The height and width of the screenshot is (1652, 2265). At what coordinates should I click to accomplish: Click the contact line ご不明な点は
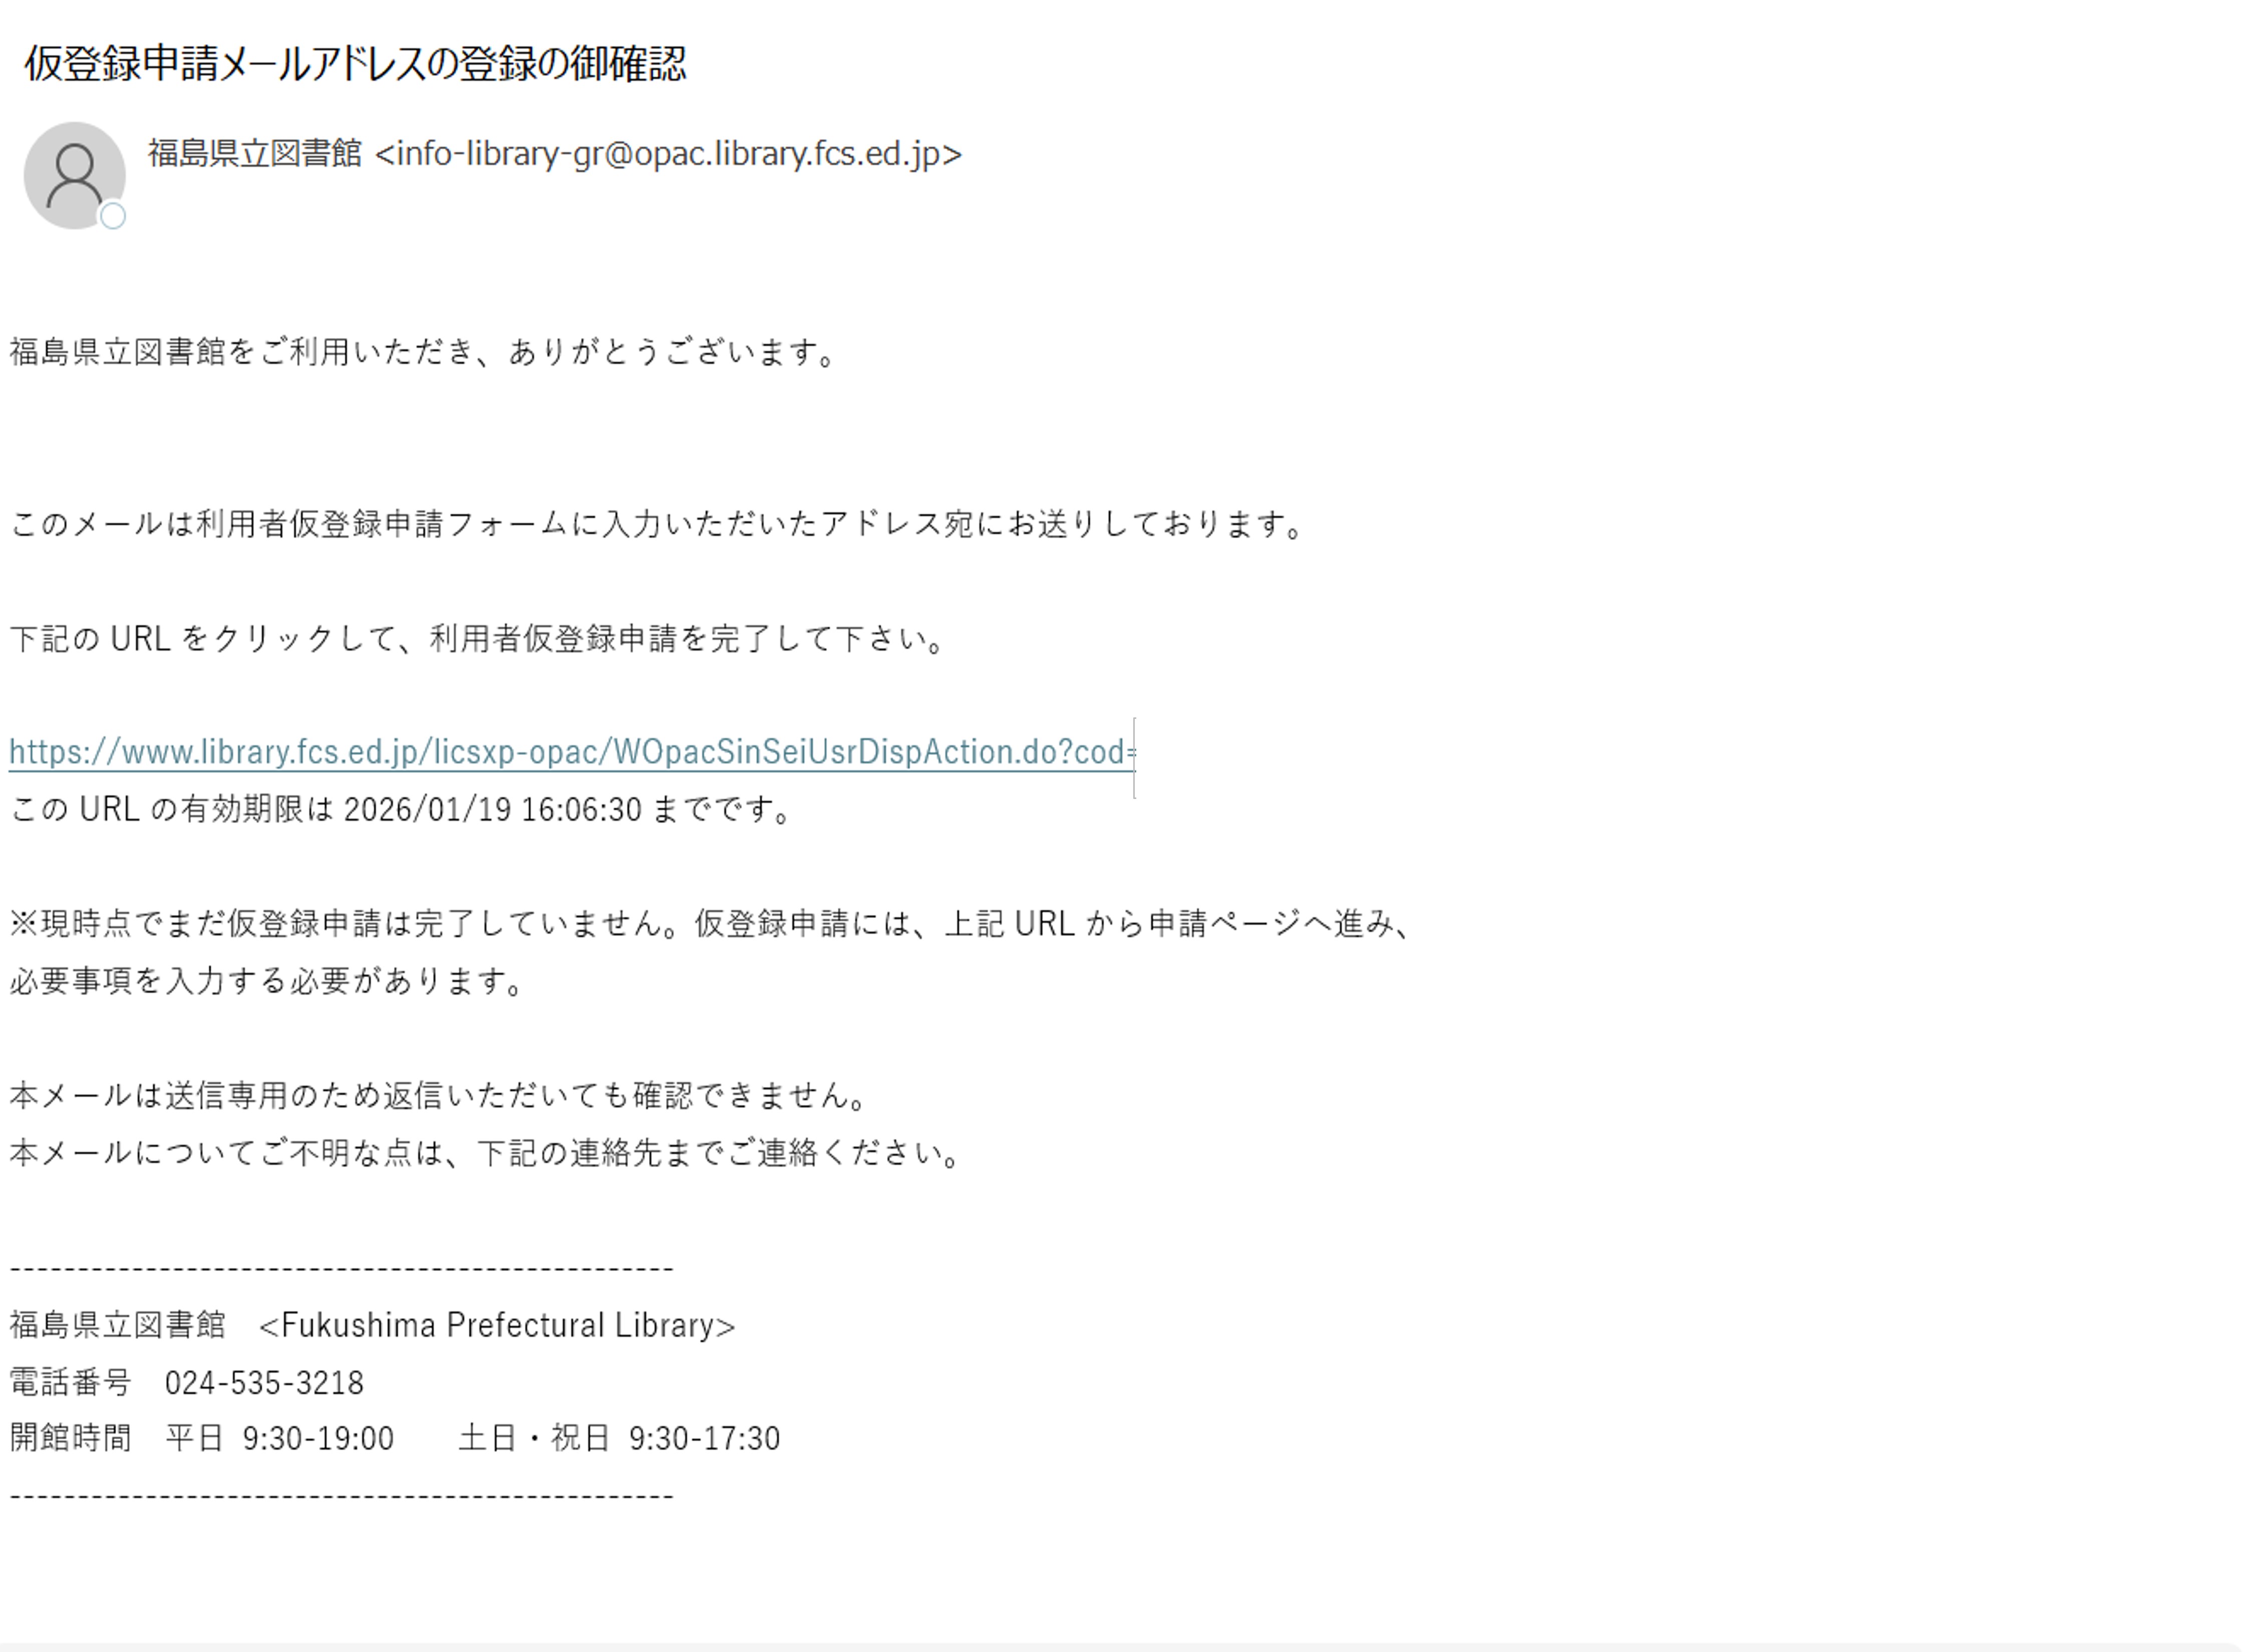pos(484,1153)
